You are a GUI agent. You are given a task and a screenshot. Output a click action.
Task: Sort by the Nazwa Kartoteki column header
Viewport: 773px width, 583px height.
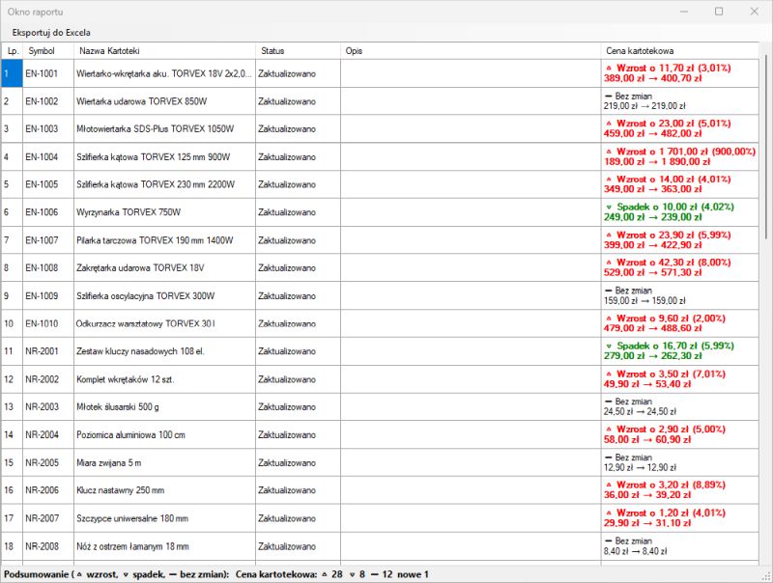coord(164,51)
